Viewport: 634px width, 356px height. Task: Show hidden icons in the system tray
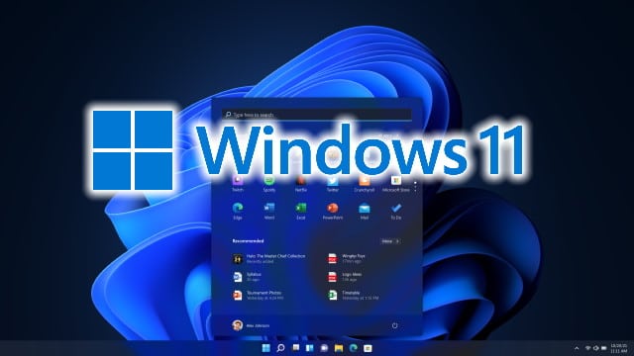point(577,348)
